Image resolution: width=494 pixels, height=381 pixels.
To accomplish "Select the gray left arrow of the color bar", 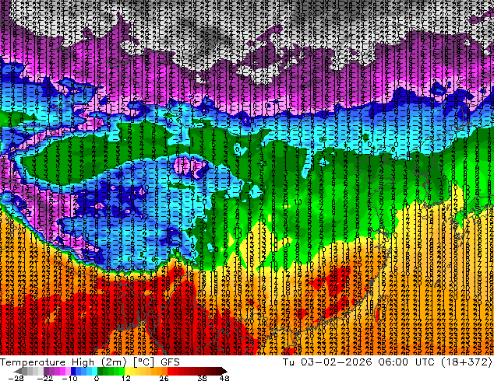I will pyautogui.click(x=18, y=371).
